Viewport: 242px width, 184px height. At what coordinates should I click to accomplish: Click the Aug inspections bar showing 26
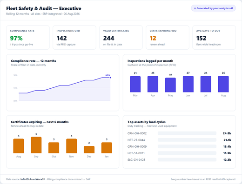(223, 84)
